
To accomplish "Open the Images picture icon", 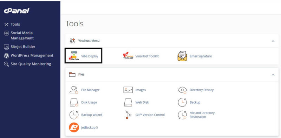I will tap(128, 90).
